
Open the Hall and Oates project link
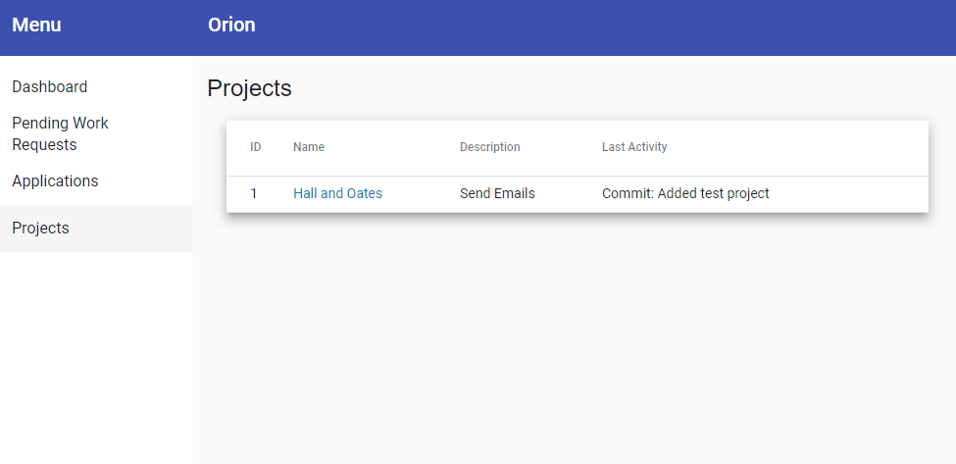[x=337, y=193]
